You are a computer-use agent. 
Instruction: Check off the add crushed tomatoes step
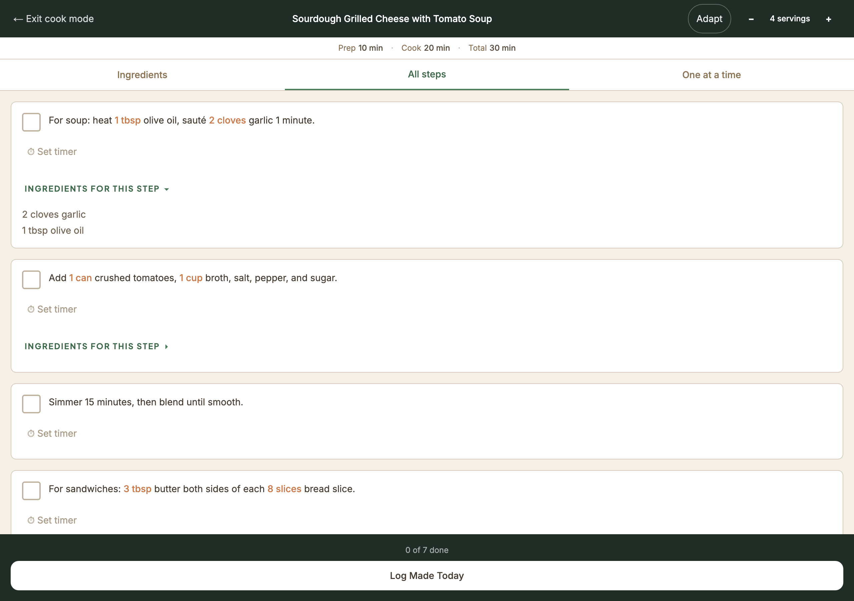tap(31, 279)
